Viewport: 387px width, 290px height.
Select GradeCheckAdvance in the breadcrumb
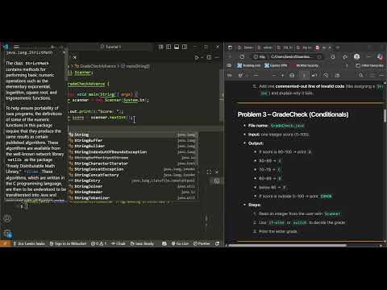tap(95, 66)
